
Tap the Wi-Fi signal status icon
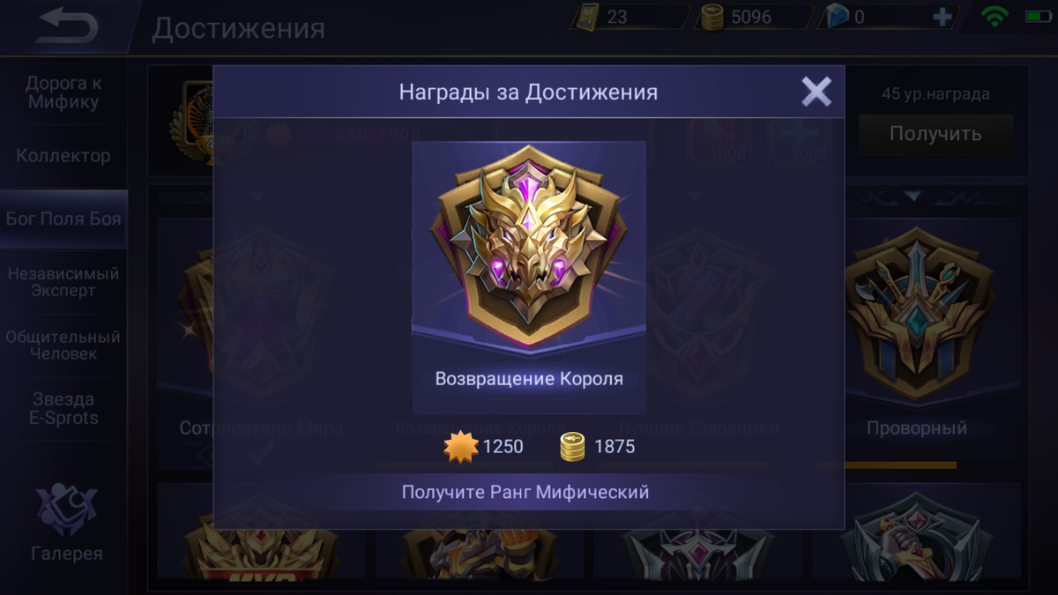(995, 17)
